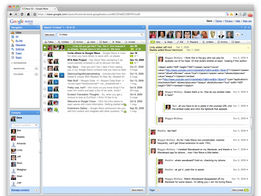Open Inbox in Navigation
The image size is (261, 196).
click(18, 33)
